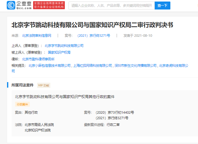Open related company 深圳市新生文化传播有限公司
198x144 pixels.
(x=136, y=66)
